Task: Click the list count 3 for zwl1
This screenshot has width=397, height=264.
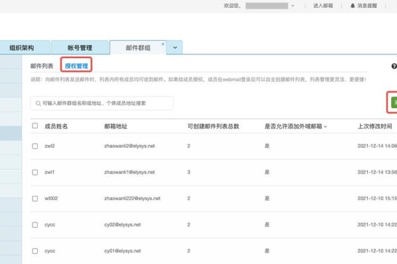Action: click(189, 172)
